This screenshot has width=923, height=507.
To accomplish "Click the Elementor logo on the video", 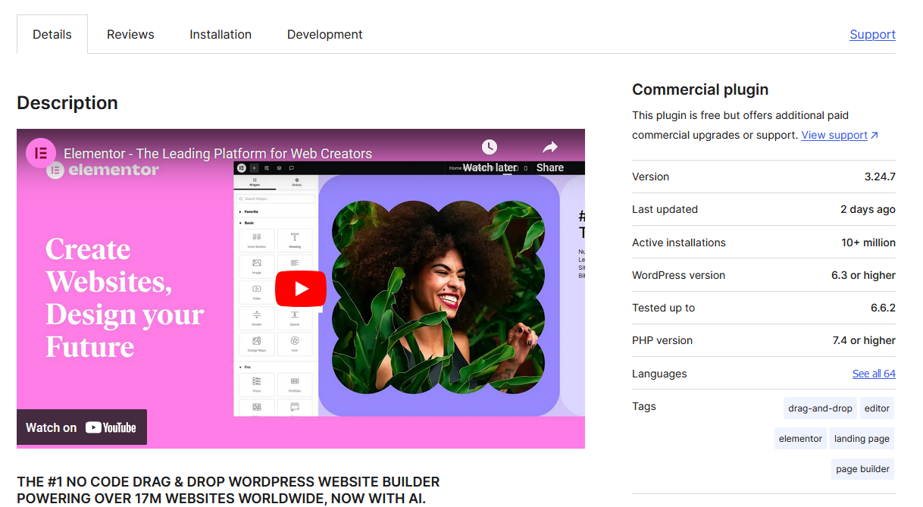I will (42, 152).
